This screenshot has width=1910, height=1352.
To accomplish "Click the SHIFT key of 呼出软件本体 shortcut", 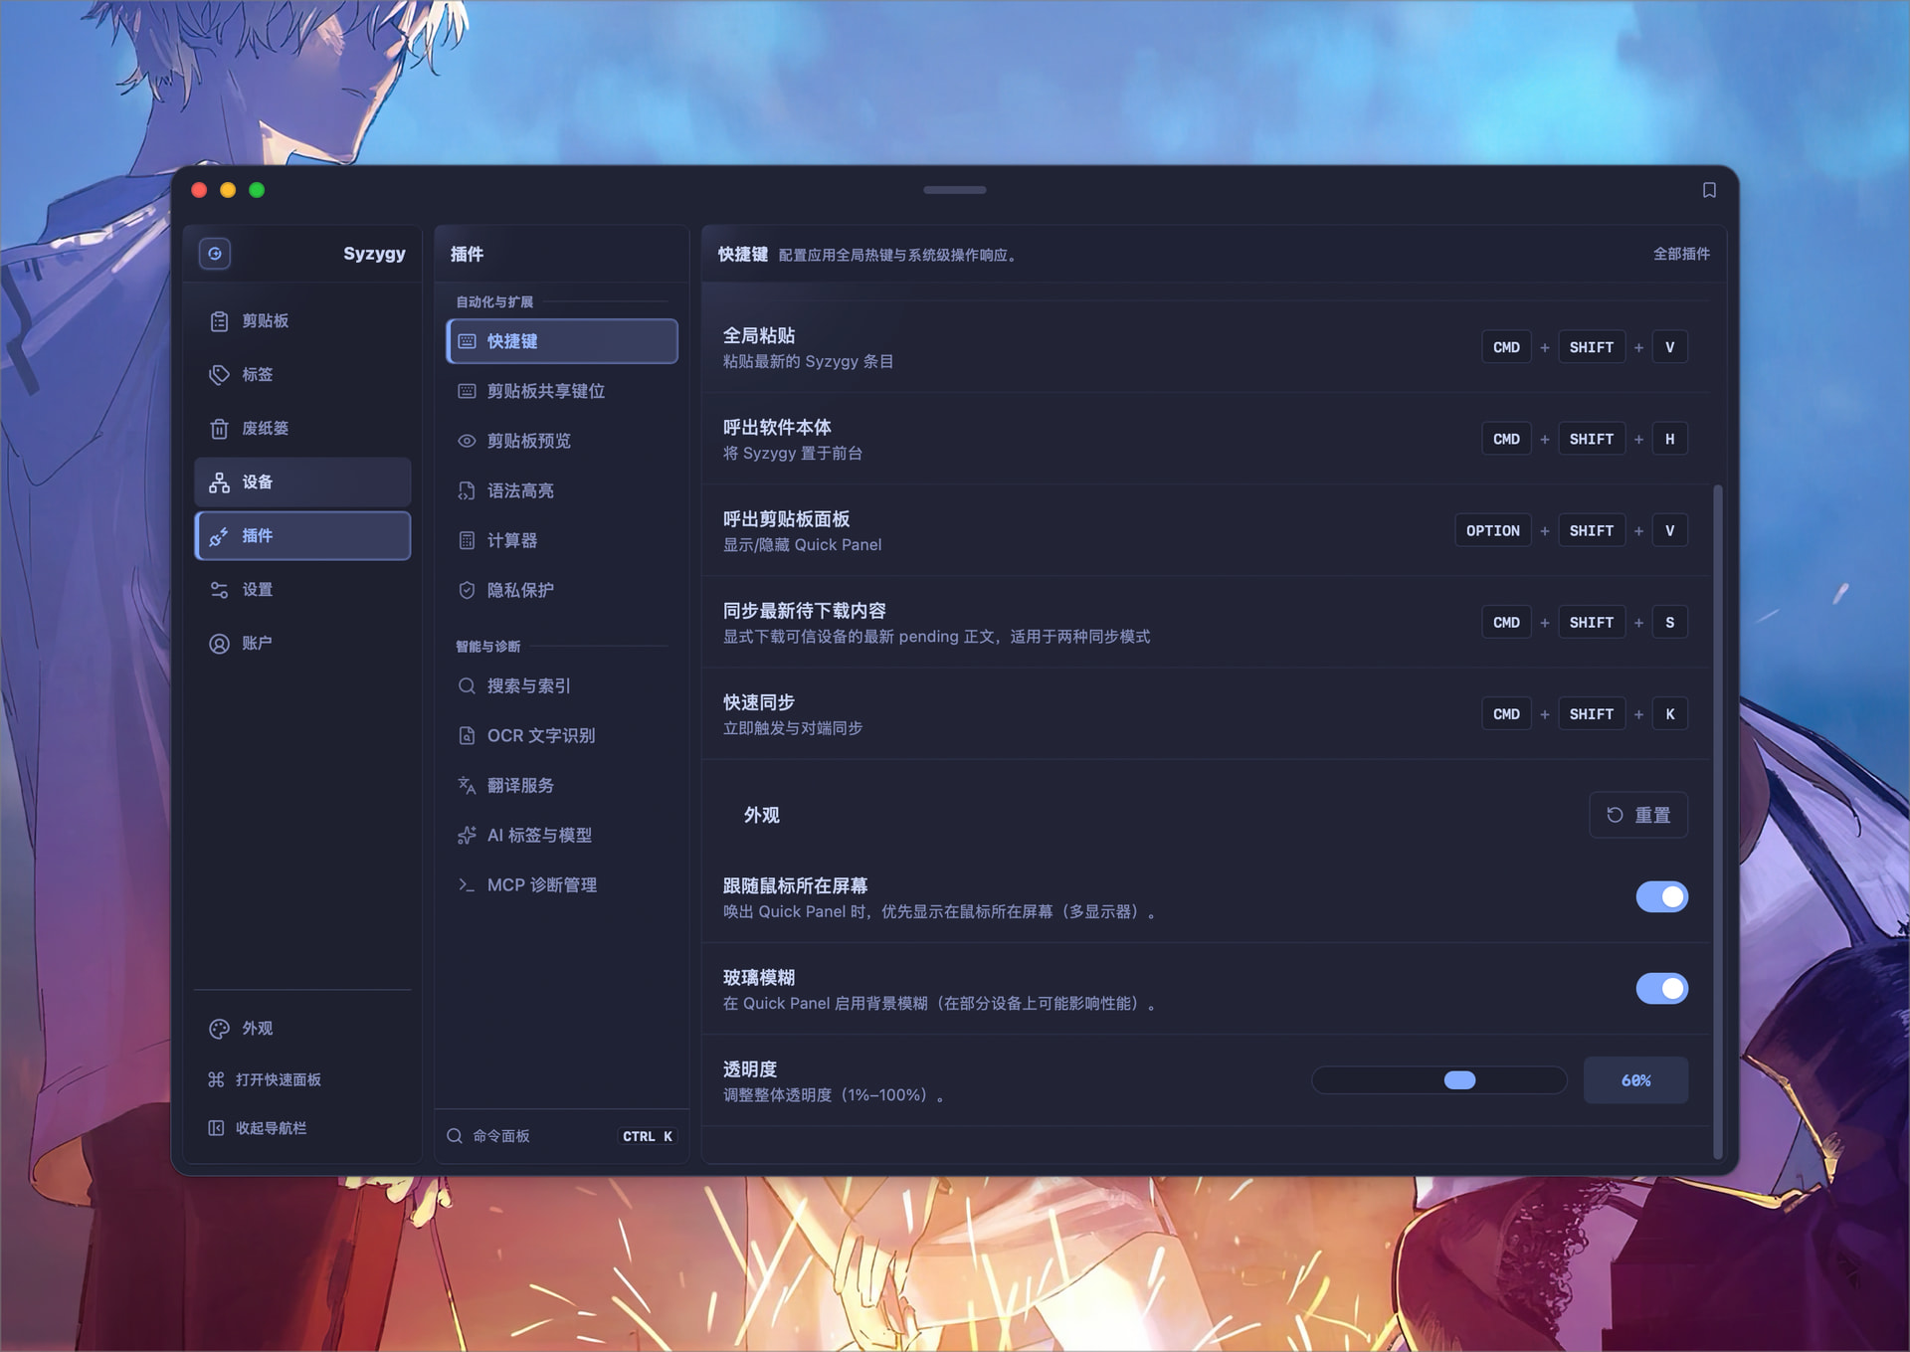I will point(1591,439).
